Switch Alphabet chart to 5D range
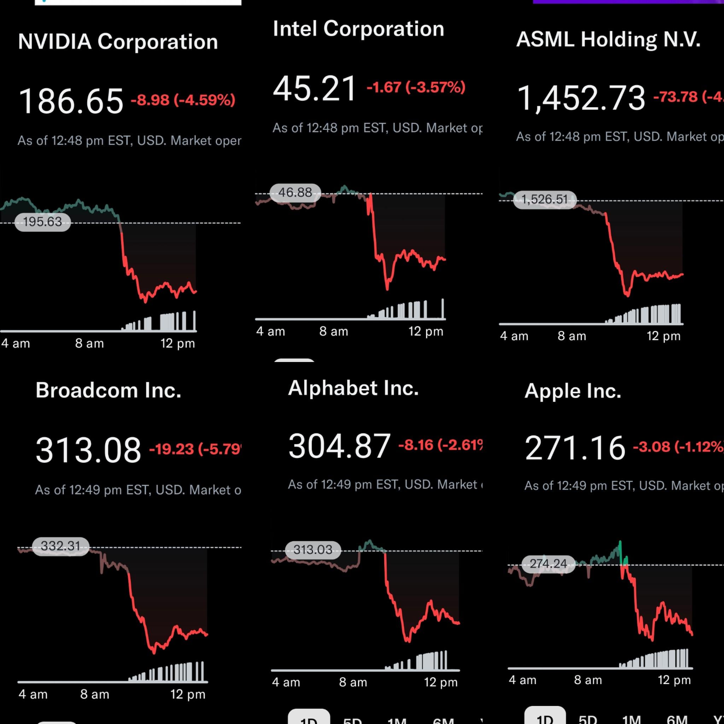Image resolution: width=724 pixels, height=724 pixels. 352,719
